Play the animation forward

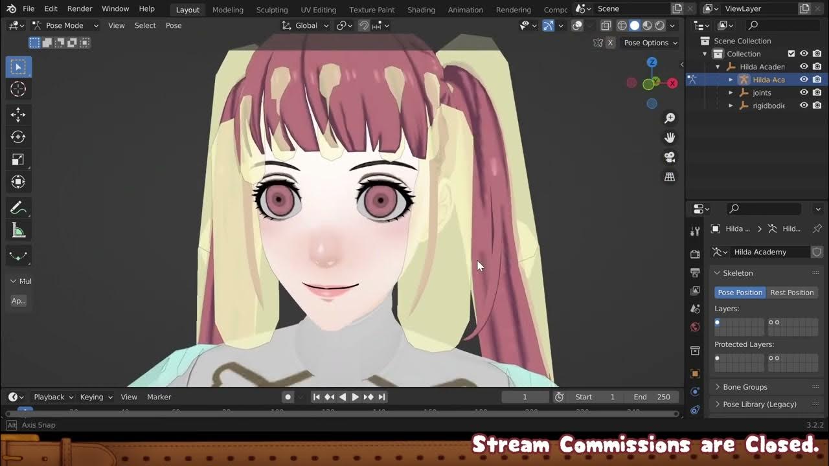click(355, 397)
